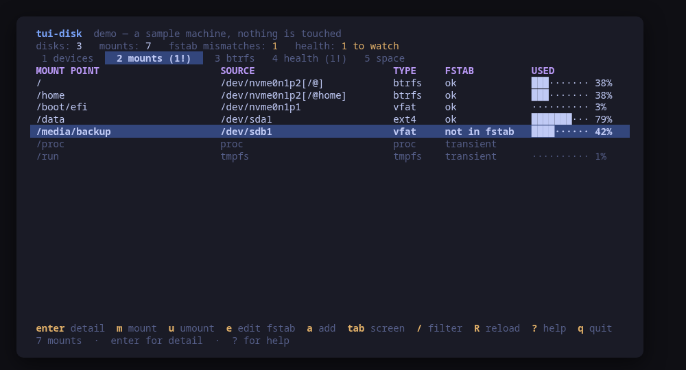Select the /boot/efi mount point
Viewport: 686px width, 370px height.
pos(330,107)
